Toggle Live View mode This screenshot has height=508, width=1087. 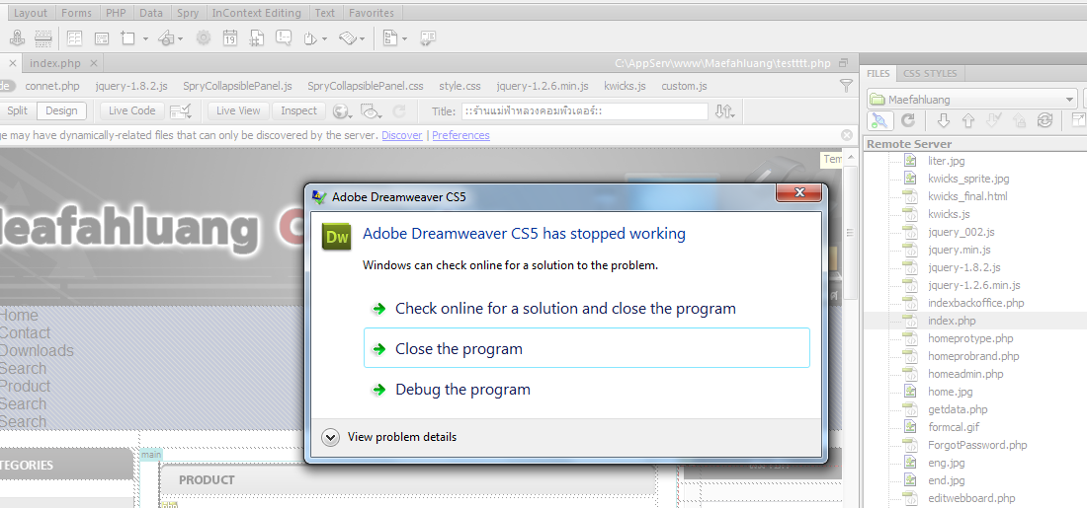(x=238, y=110)
